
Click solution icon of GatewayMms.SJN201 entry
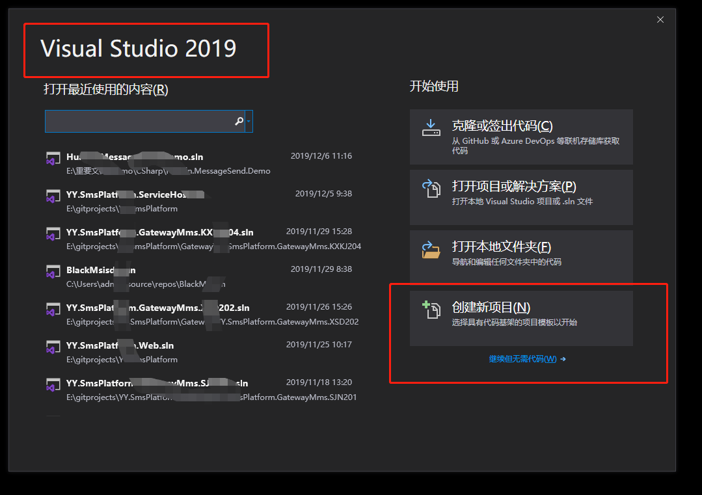(53, 384)
